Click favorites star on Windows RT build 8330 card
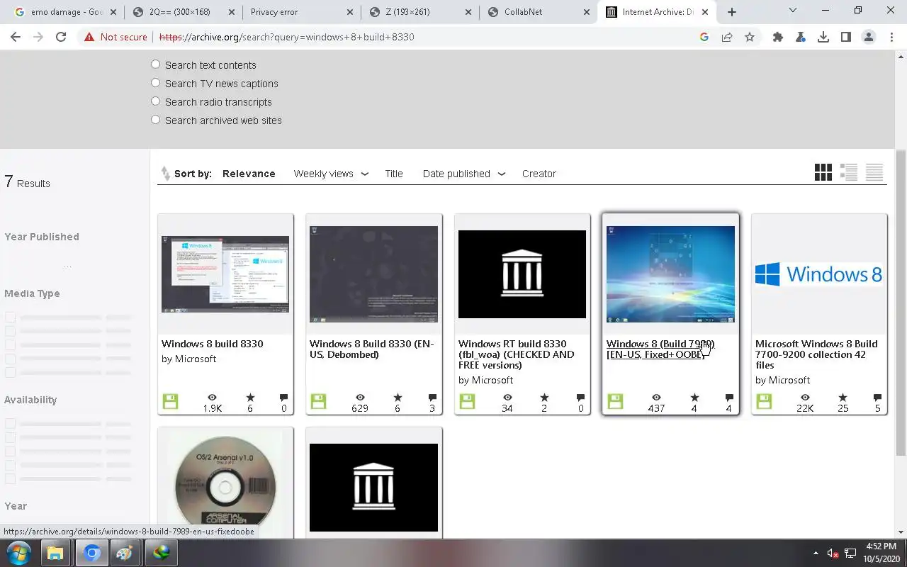Viewport: 907px width, 567px height. click(x=544, y=398)
